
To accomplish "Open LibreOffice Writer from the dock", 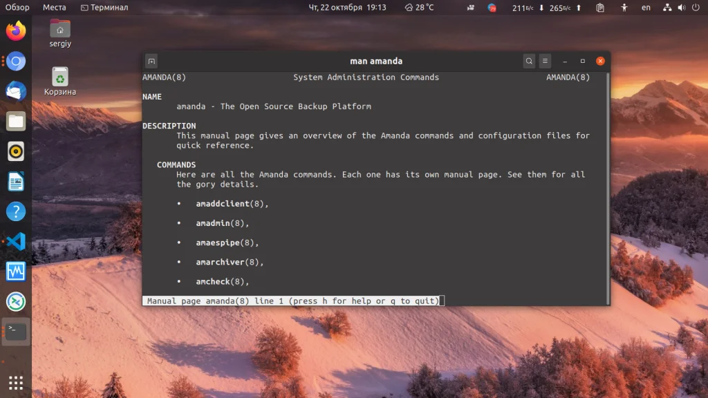I will coord(16,182).
